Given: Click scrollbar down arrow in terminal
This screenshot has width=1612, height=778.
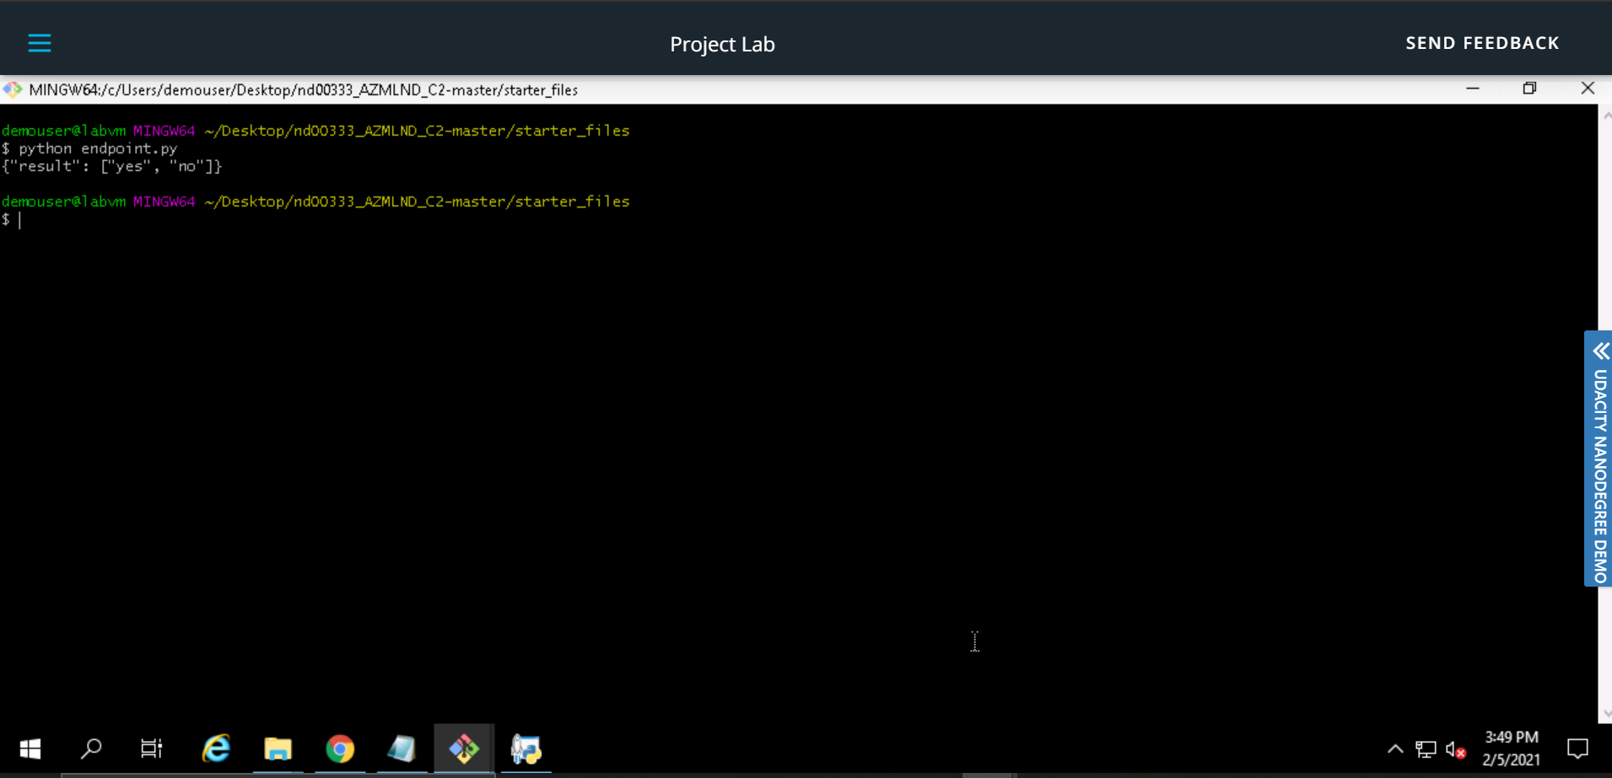Looking at the screenshot, I should coord(1606,714).
